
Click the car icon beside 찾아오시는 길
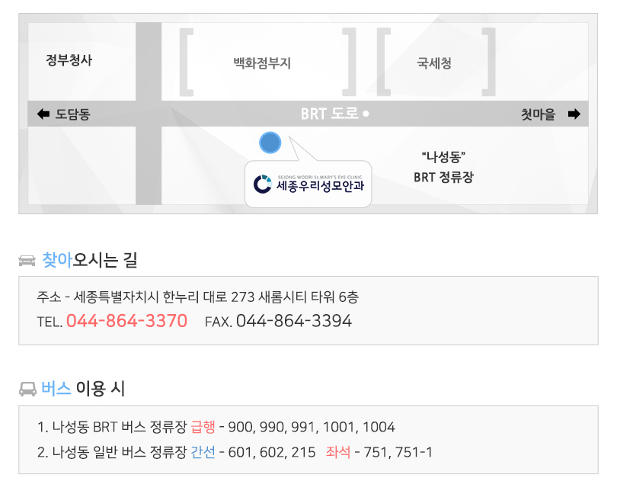[27, 261]
